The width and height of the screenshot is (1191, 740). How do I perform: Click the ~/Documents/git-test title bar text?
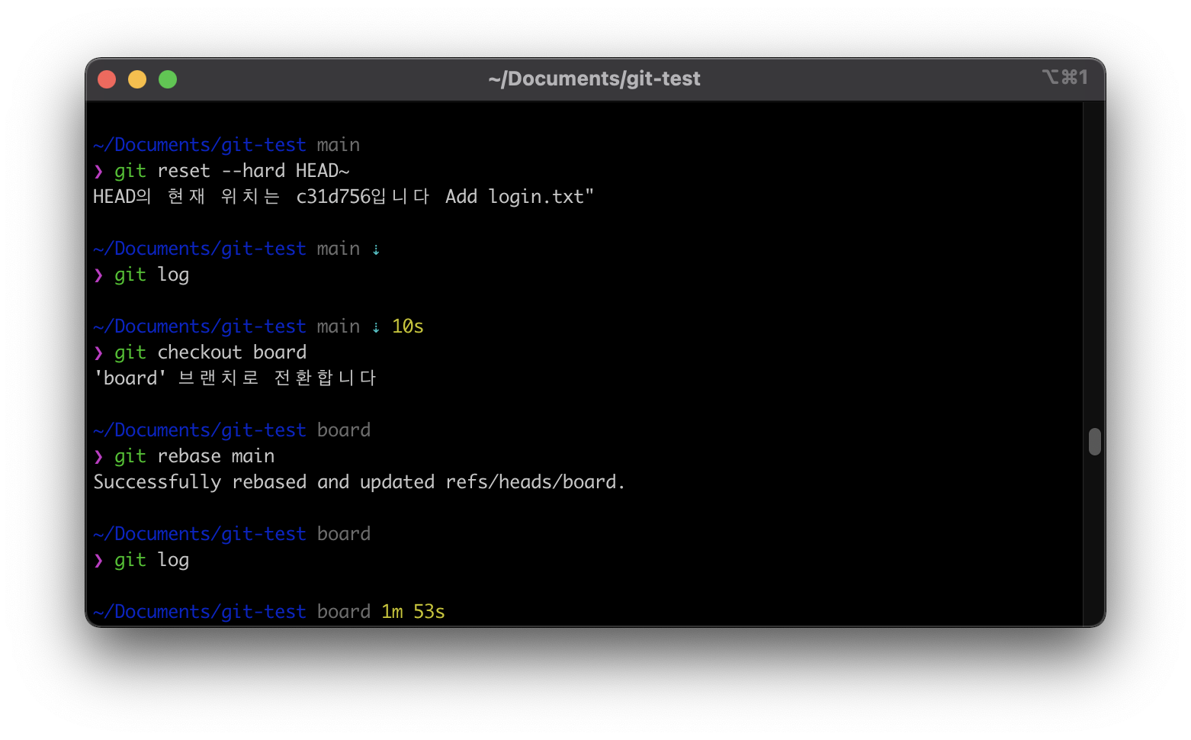[595, 78]
